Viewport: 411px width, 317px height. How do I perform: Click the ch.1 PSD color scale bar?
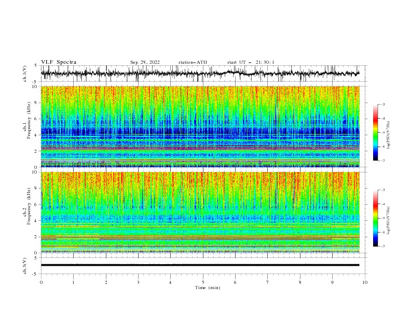tap(375, 132)
